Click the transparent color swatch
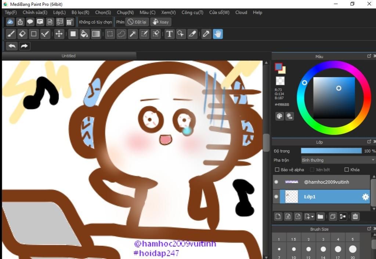Viewport: 376px width, 259px height. 280,81
